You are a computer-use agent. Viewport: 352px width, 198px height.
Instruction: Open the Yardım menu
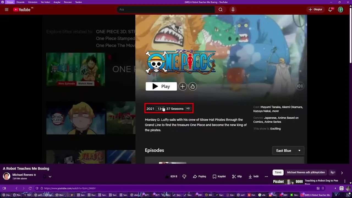pos(79,2)
